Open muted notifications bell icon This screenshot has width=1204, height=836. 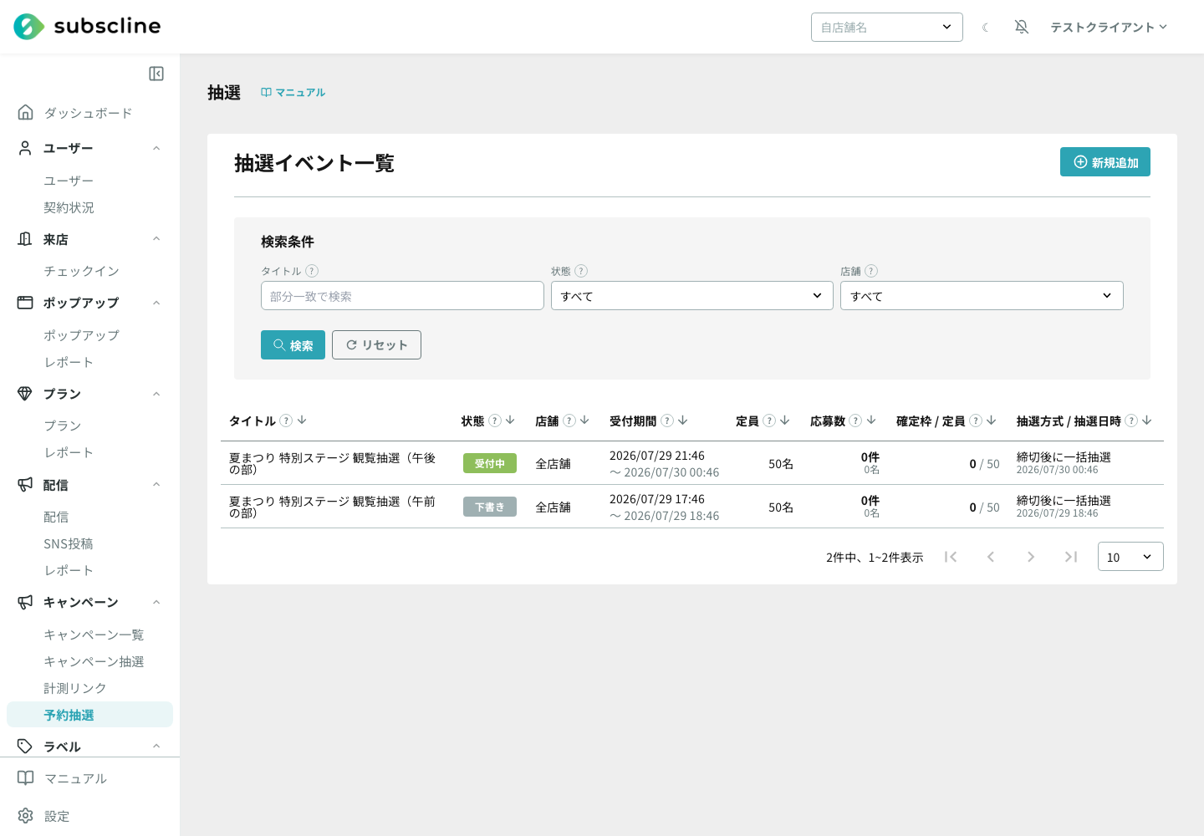[1022, 27]
